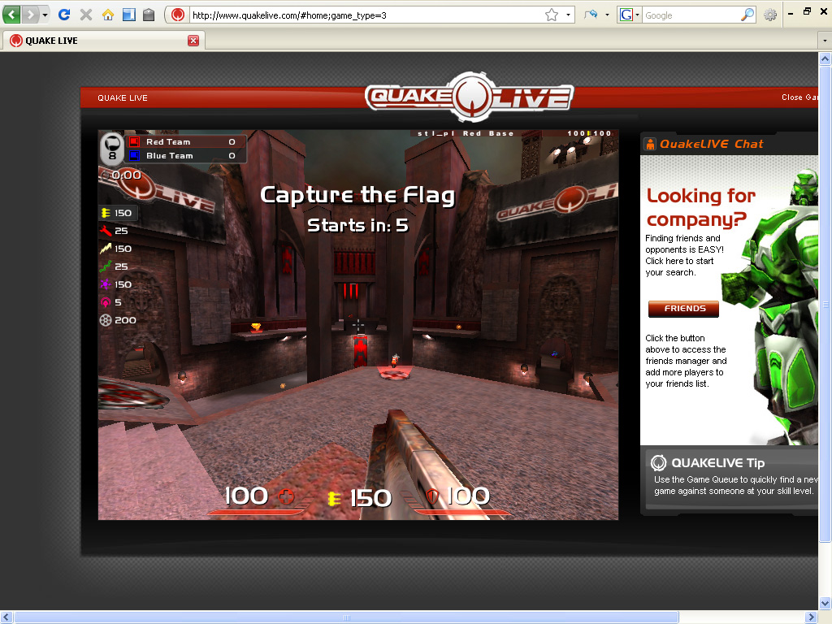Click the chaingun ammo 200 icon
The width and height of the screenshot is (832, 624).
click(x=106, y=320)
